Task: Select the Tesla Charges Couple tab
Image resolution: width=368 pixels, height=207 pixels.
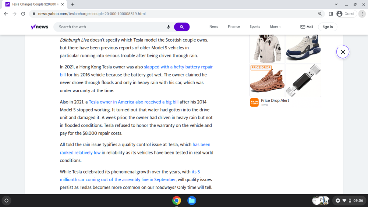Action: click(35, 4)
